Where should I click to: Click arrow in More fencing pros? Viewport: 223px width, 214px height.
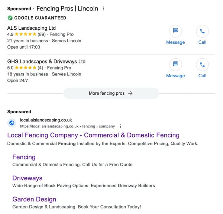[130, 93]
